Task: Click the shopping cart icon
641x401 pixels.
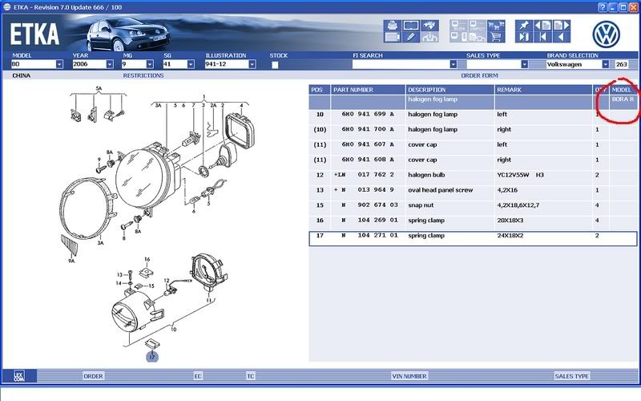Action: click(x=495, y=36)
